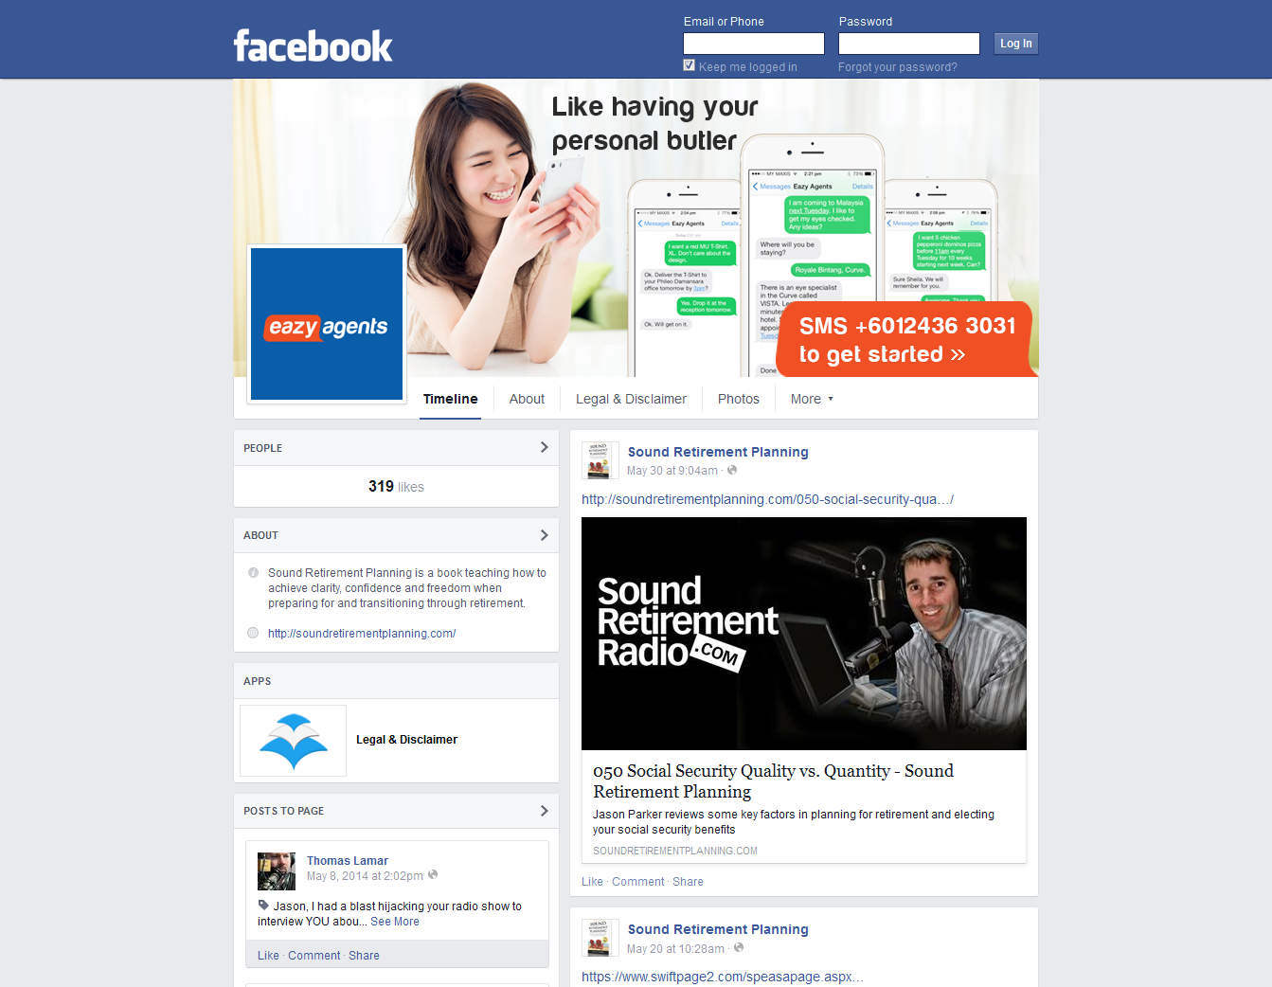Click the globe icon beside May 30 timestamp
Screen dimensions: 1272x987
click(x=732, y=470)
